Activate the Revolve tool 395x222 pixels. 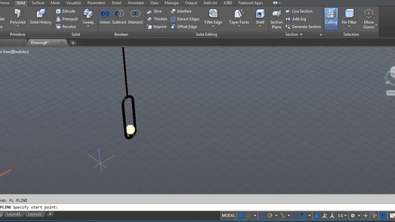pyautogui.click(x=66, y=27)
